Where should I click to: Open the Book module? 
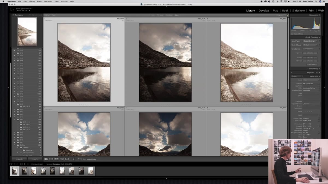click(x=285, y=11)
